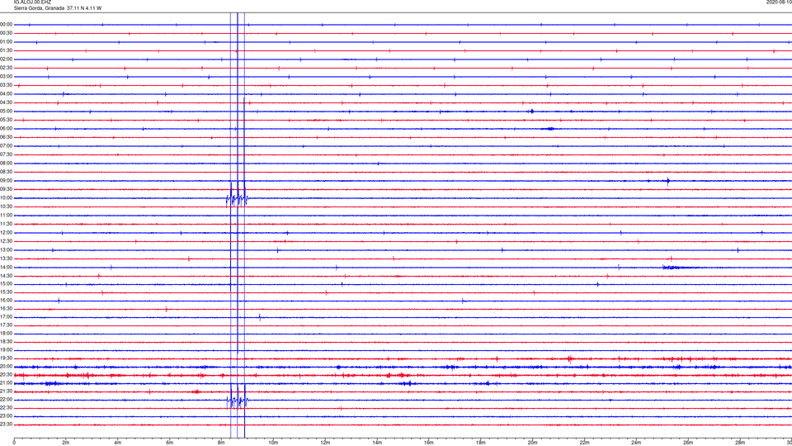The width and height of the screenshot is (792, 446).
Task: Click the 4m tick label on time axis
Action: (118, 443)
